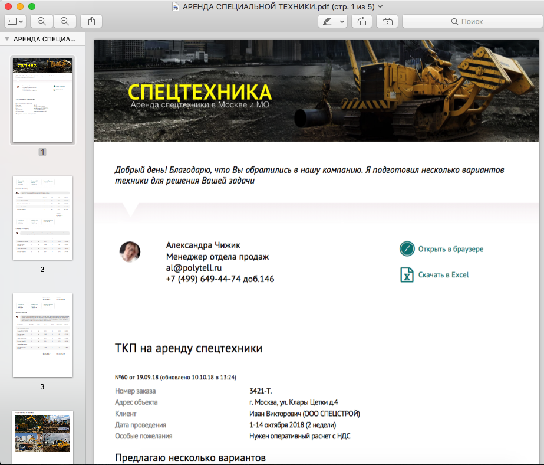Click the client Иван Викторович (ООО СПЕЦСТРОЙ)
This screenshot has width=544, height=465.
tap(305, 414)
